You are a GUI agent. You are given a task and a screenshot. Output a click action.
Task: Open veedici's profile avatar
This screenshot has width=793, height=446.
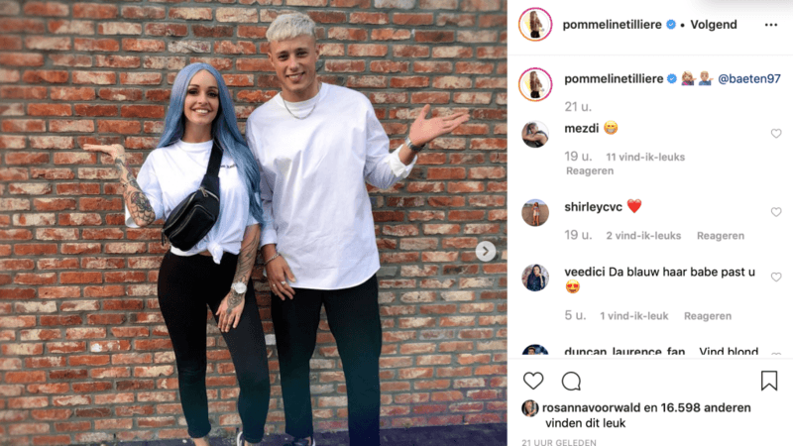[x=535, y=278]
